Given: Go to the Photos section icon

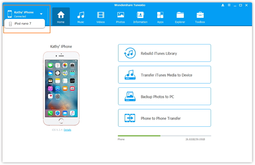Looking at the screenshot, I should (x=121, y=15).
